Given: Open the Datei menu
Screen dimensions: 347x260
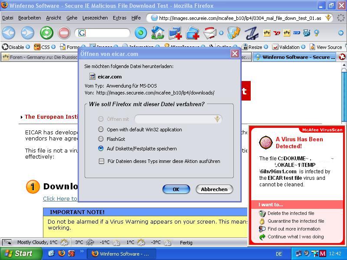Looking at the screenshot, I should click(x=8, y=18).
